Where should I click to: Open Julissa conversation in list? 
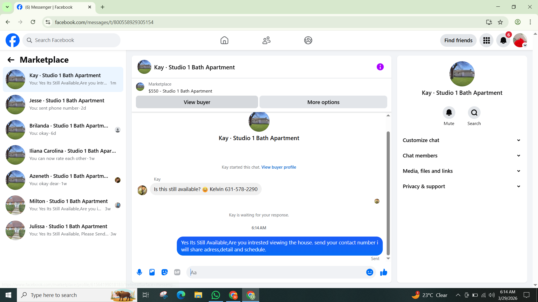point(63,230)
